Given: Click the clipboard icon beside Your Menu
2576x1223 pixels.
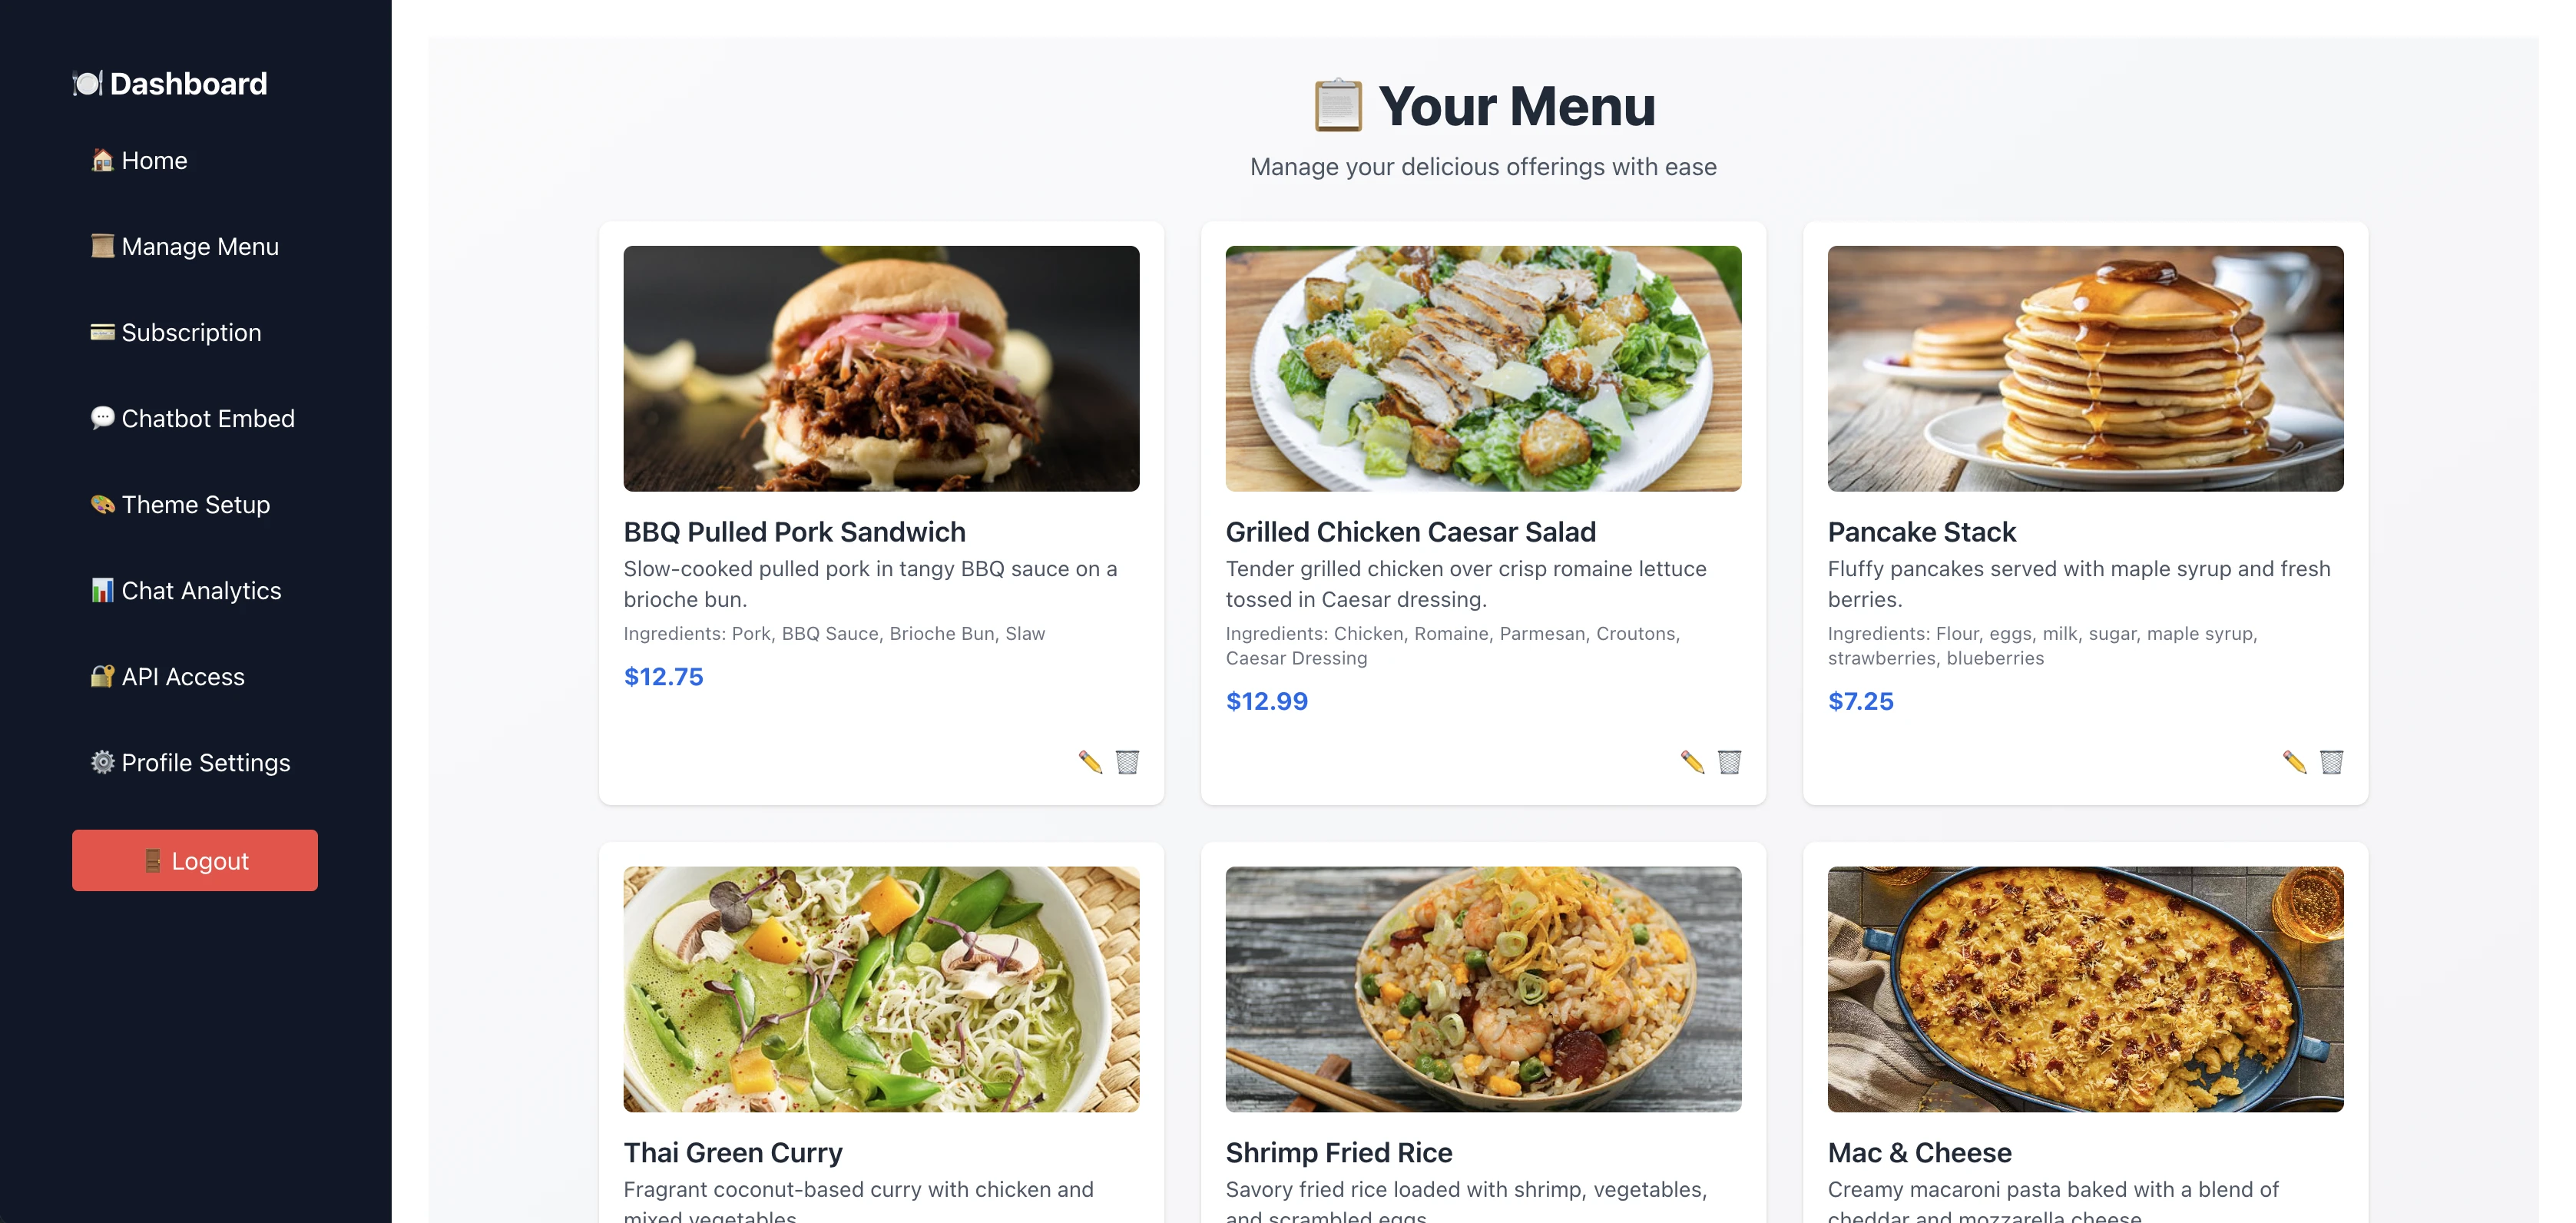Looking at the screenshot, I should click(1338, 105).
